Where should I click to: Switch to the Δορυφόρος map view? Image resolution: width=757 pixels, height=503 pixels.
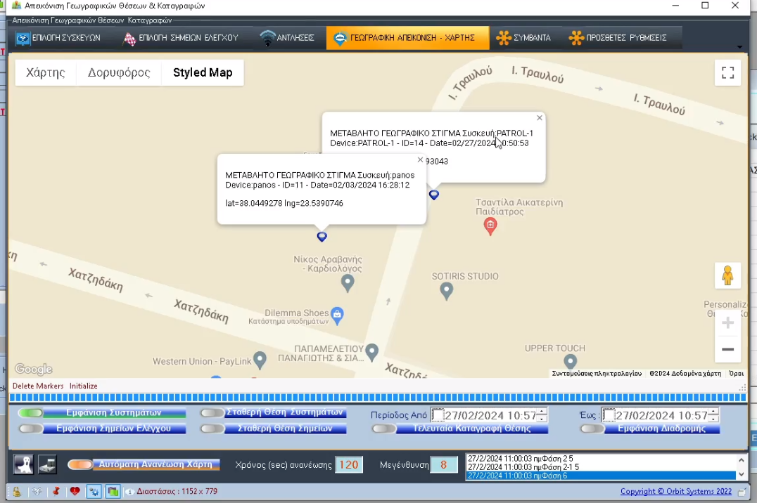118,72
